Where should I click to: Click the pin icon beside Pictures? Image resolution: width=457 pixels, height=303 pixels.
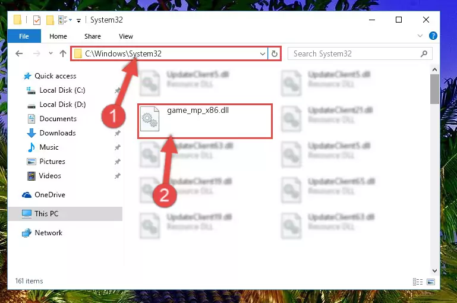(118, 162)
